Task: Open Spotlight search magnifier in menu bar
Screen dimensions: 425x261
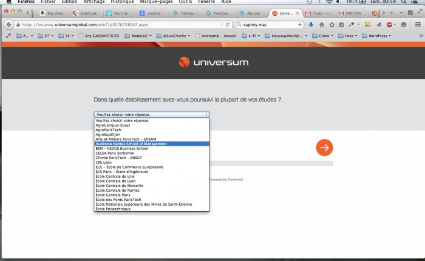Action: pyautogui.click(x=404, y=2)
